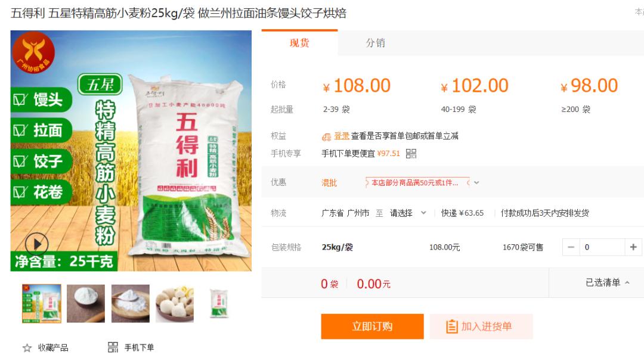
Task: Click the delivery truck icon beside 登录
Action: pos(327,136)
